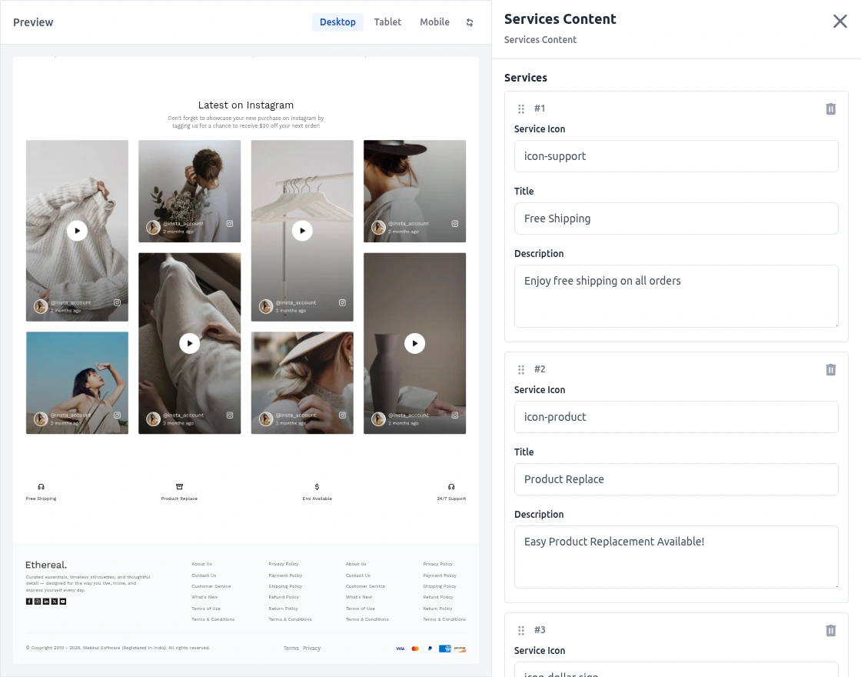Play the white trousers Instagram video
Screen dimensions: 861x677
point(189,343)
